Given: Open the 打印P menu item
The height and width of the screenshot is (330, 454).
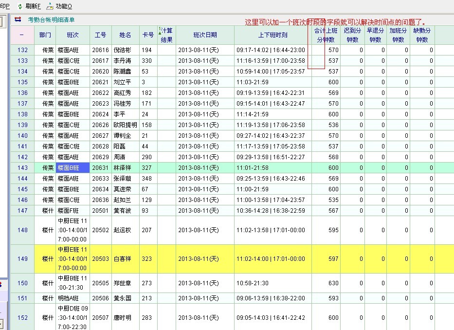Looking at the screenshot, I should (4, 6).
